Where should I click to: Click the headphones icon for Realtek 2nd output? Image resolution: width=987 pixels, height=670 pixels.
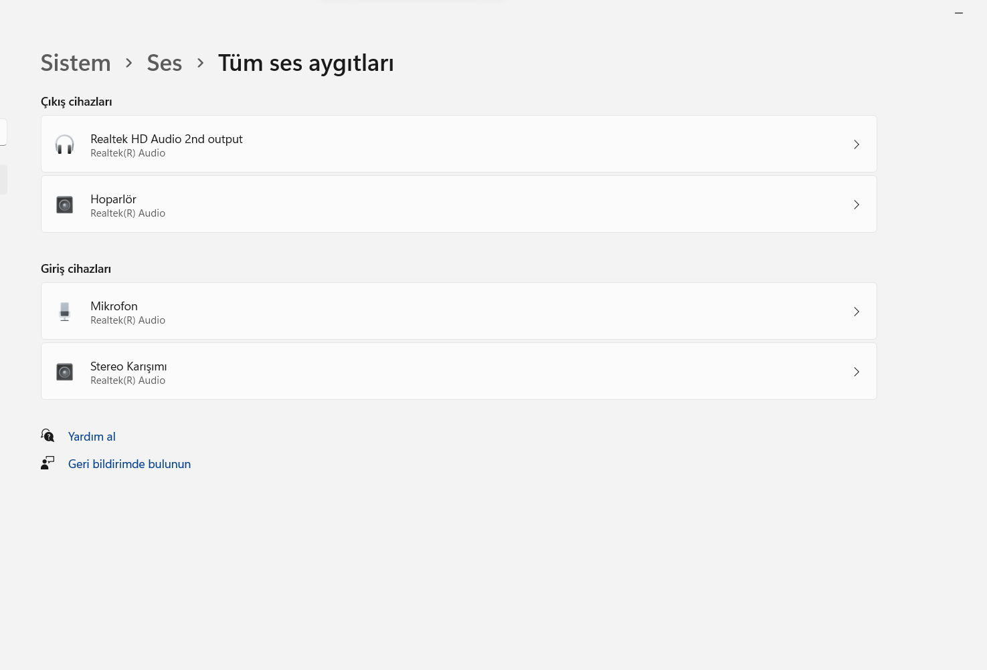[65, 144]
